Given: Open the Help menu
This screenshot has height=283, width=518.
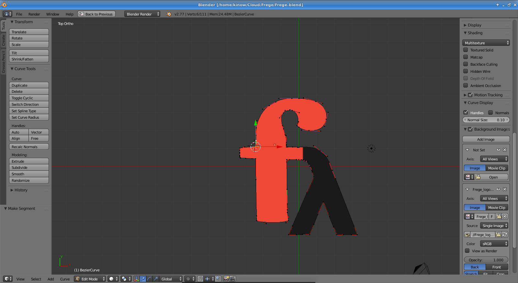Looking at the screenshot, I should click(x=69, y=14).
